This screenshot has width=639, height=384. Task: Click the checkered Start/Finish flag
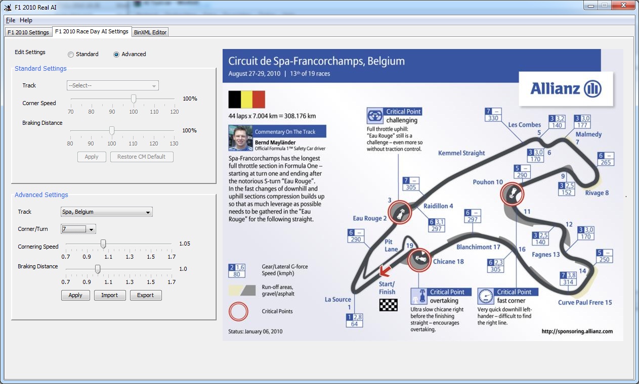[x=389, y=305]
